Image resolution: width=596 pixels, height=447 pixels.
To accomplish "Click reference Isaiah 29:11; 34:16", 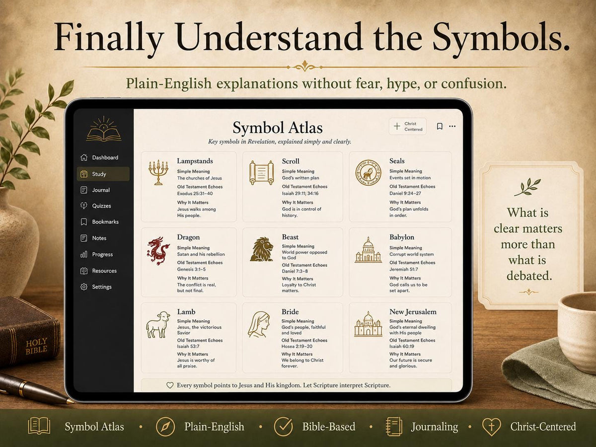I will [300, 194].
